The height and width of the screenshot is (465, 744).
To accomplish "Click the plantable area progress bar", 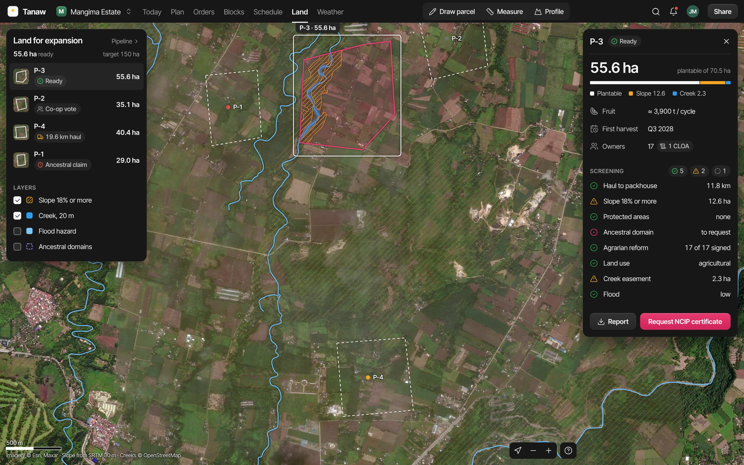I will point(660,83).
